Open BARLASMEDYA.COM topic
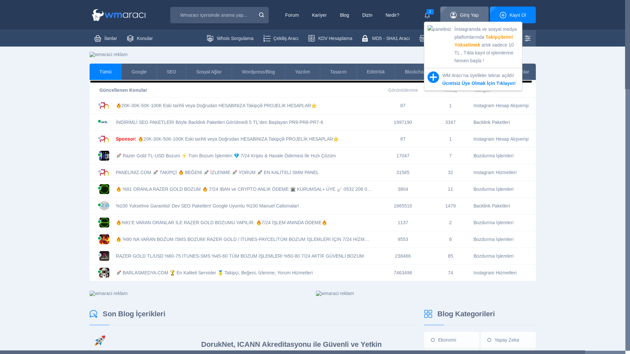 click(214, 273)
